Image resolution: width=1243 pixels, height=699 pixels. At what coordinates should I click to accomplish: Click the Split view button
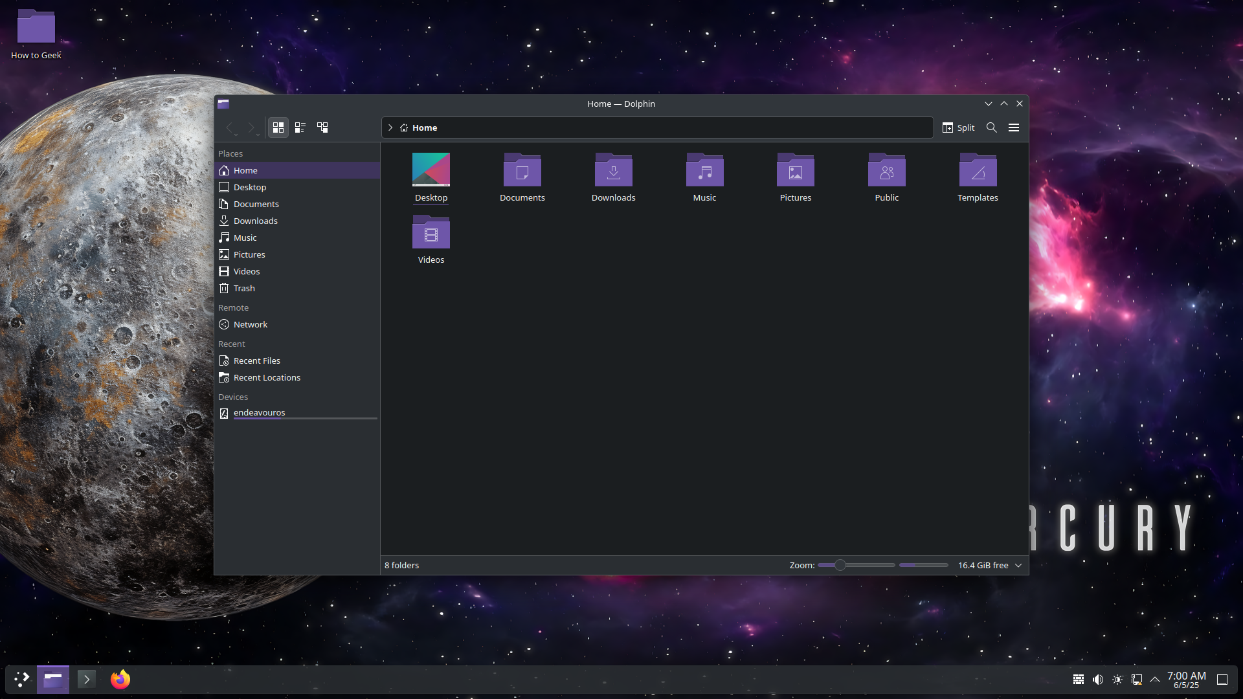958,128
